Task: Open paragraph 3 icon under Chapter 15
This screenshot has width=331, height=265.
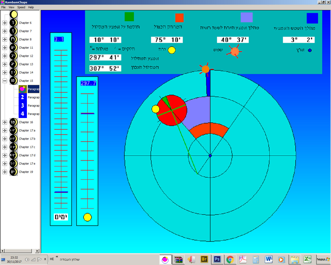Action: click(x=22, y=106)
